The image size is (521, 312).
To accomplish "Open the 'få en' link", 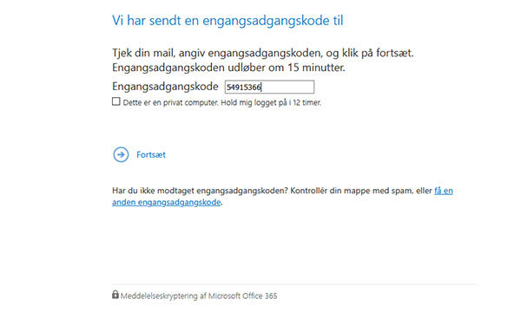I will pyautogui.click(x=444, y=191).
